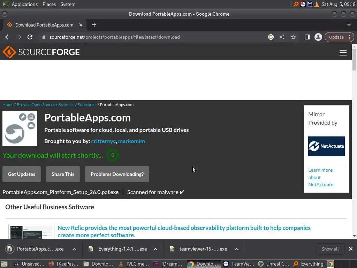The height and width of the screenshot is (268, 357).
Task: Expand options for Everything-1.4.1 download
Action: click(x=155, y=249)
